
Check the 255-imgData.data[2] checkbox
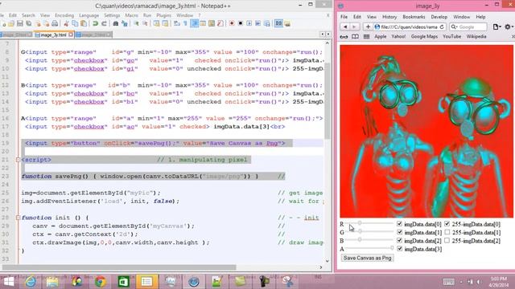click(x=447, y=241)
